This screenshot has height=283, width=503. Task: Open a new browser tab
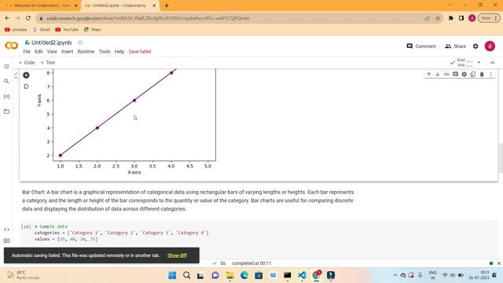(167, 6)
